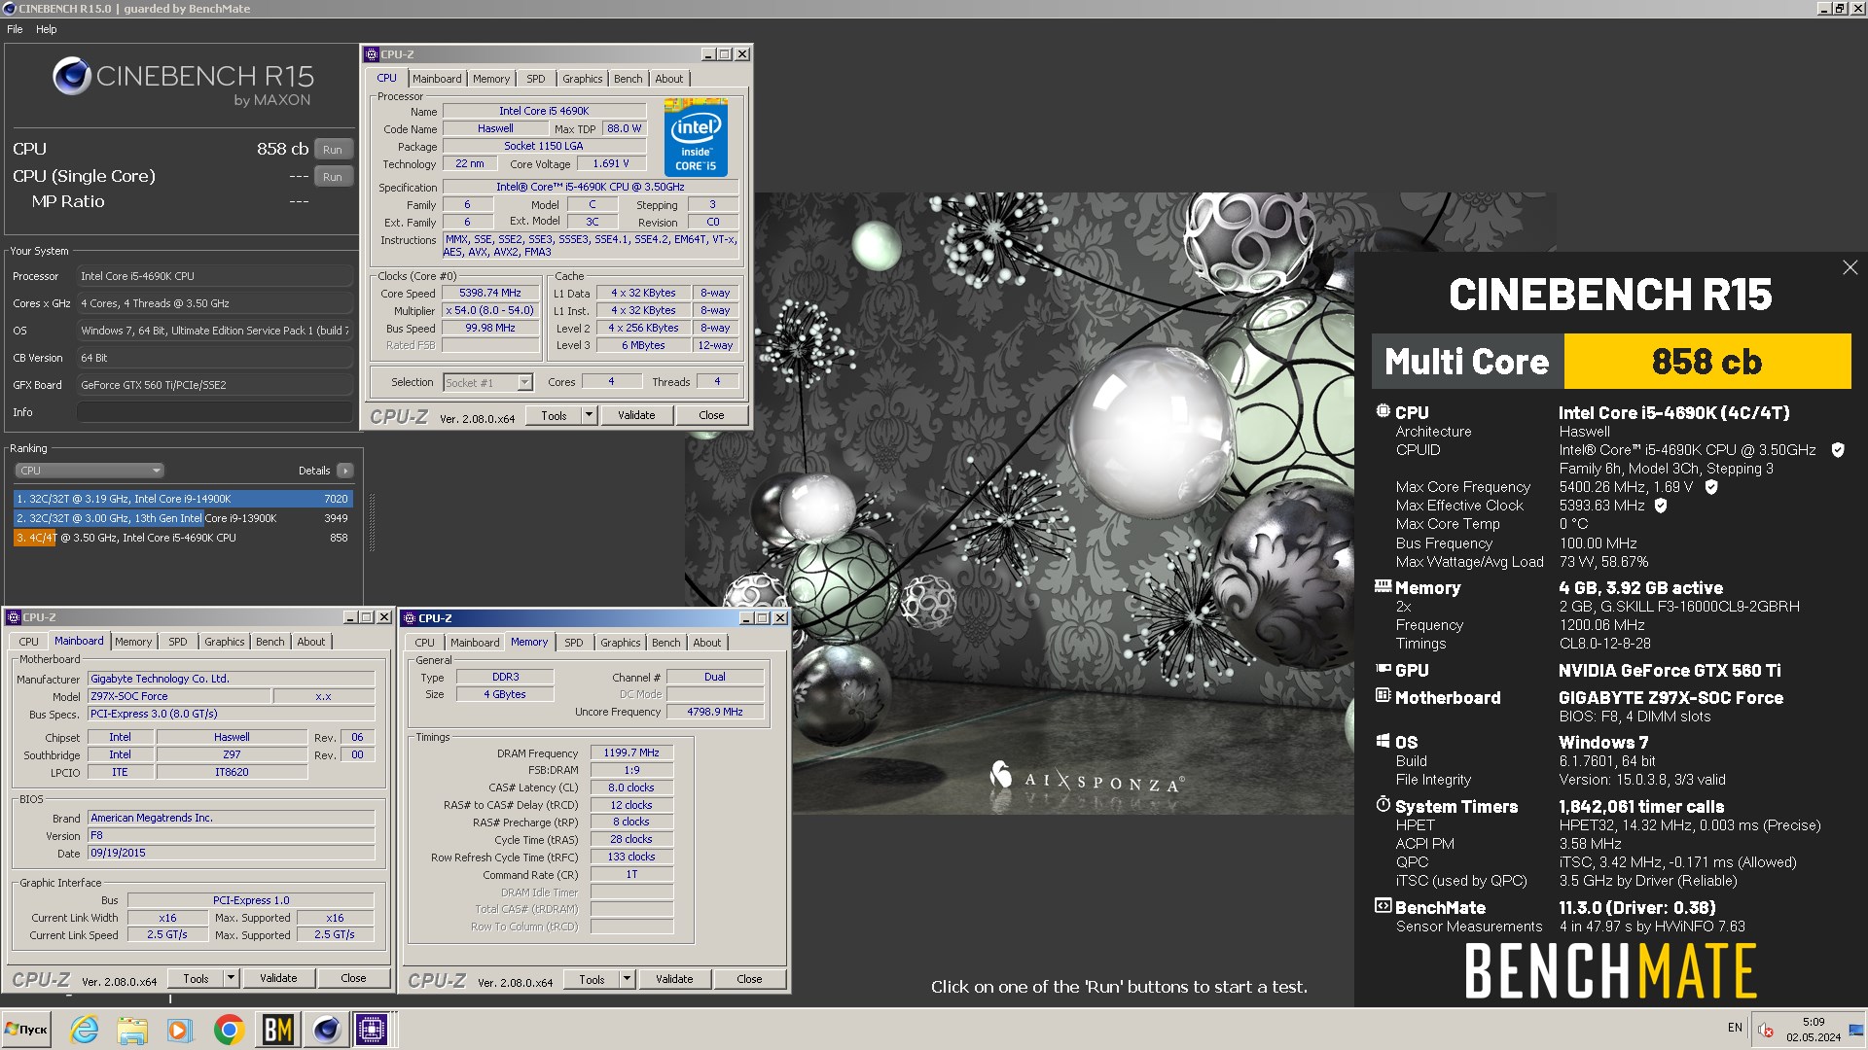The width and height of the screenshot is (1868, 1050).
Task: Click the Intel Core i5 logo in CPU-Z
Action: click(697, 137)
